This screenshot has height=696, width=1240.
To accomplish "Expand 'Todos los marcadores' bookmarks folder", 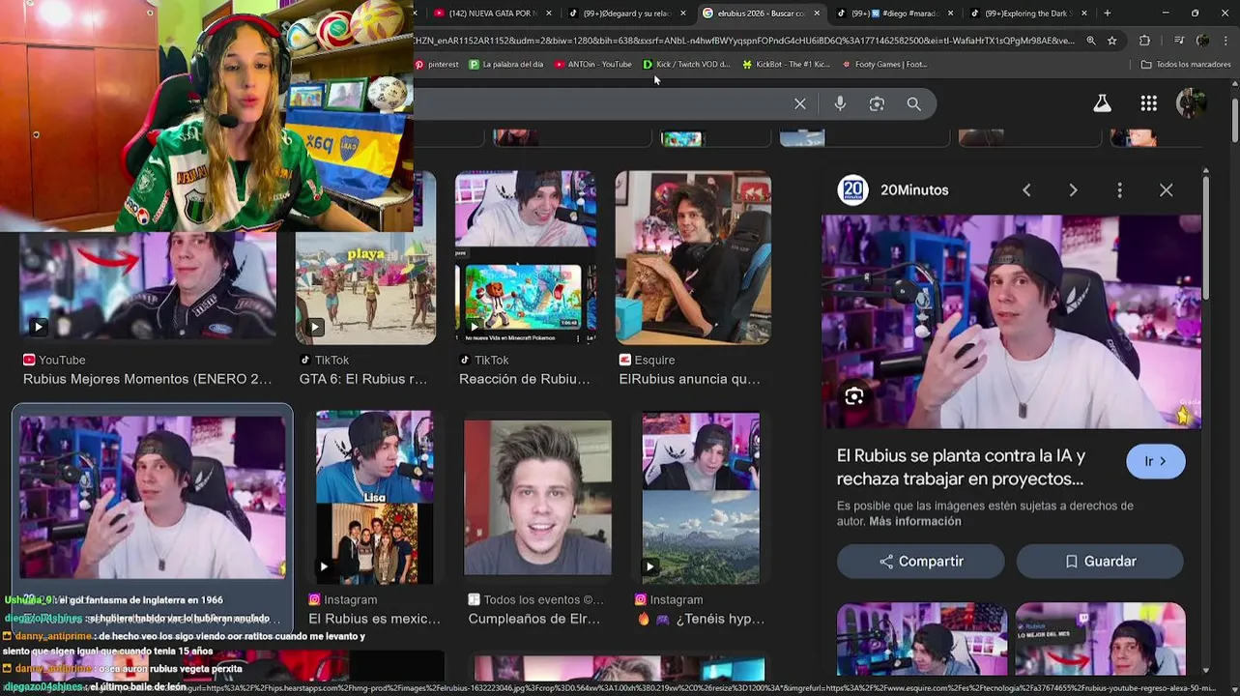I will pos(1185,65).
